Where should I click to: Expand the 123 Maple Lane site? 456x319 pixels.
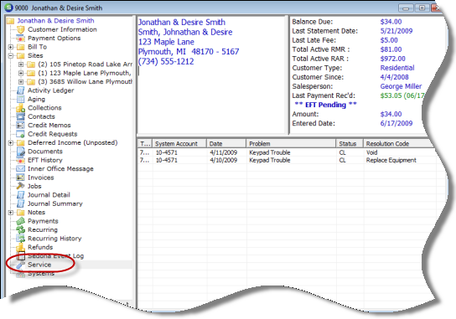21,73
